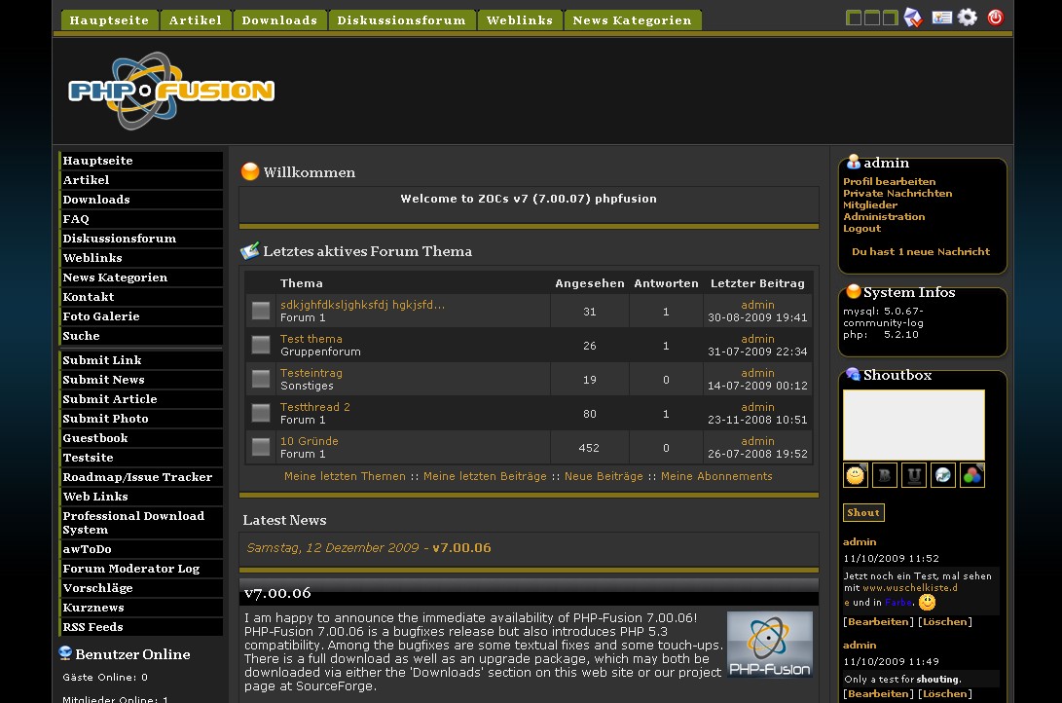
Task: Select the middle layout icon in top bar
Action: pos(871,18)
